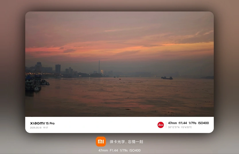
Task: Click the small boat mid-river
Action: point(120,79)
